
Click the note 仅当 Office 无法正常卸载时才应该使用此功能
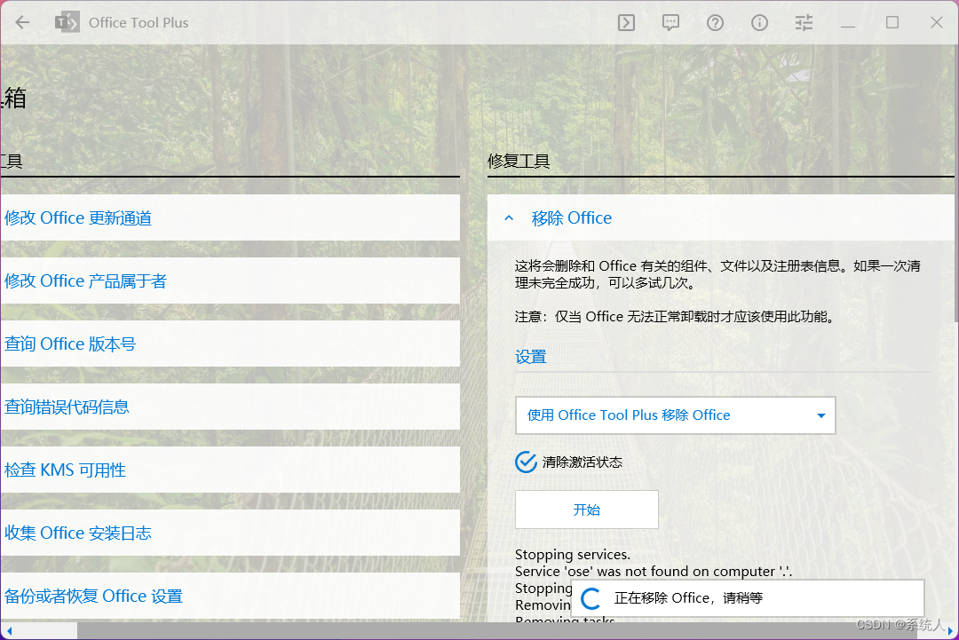pyautogui.click(x=675, y=317)
